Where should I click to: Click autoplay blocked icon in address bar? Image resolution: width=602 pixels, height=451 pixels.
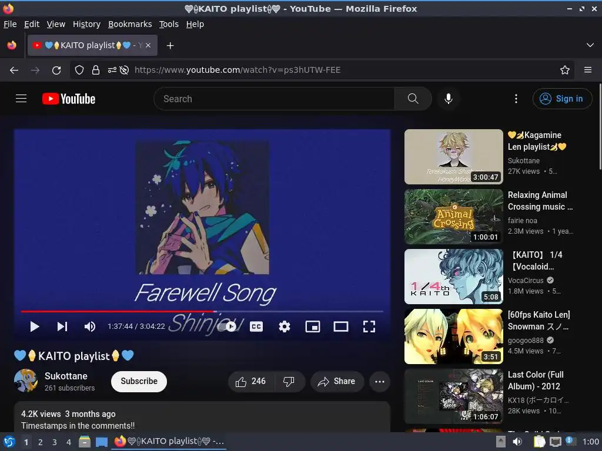(x=124, y=70)
